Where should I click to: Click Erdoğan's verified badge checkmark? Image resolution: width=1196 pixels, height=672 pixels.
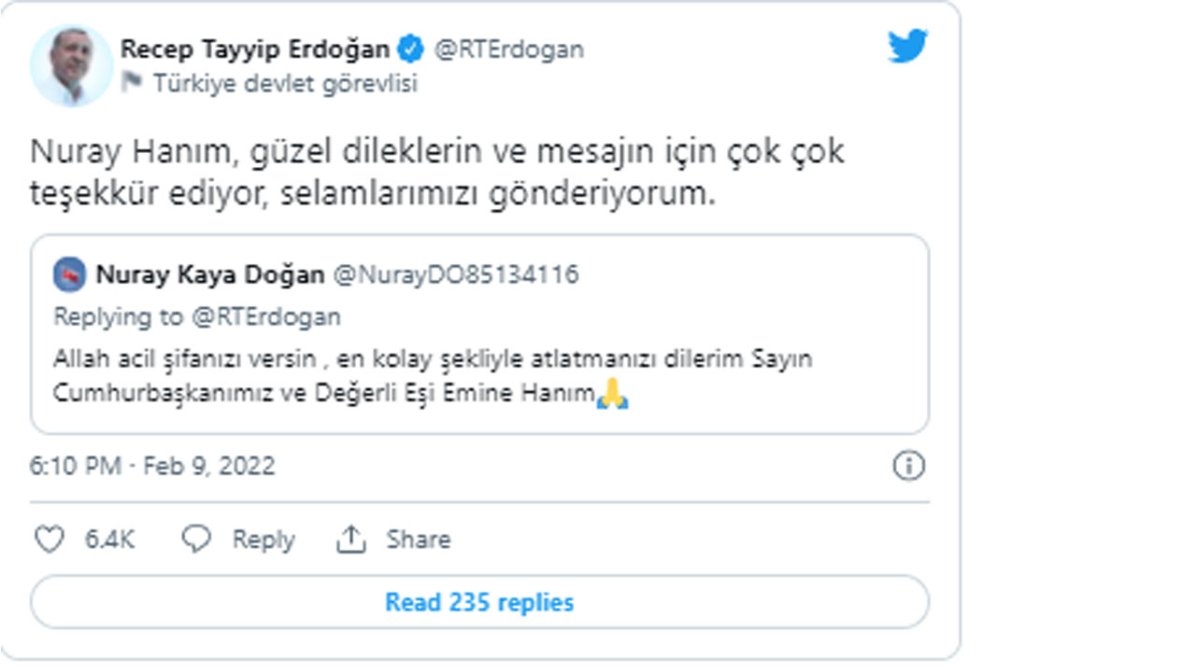[408, 49]
